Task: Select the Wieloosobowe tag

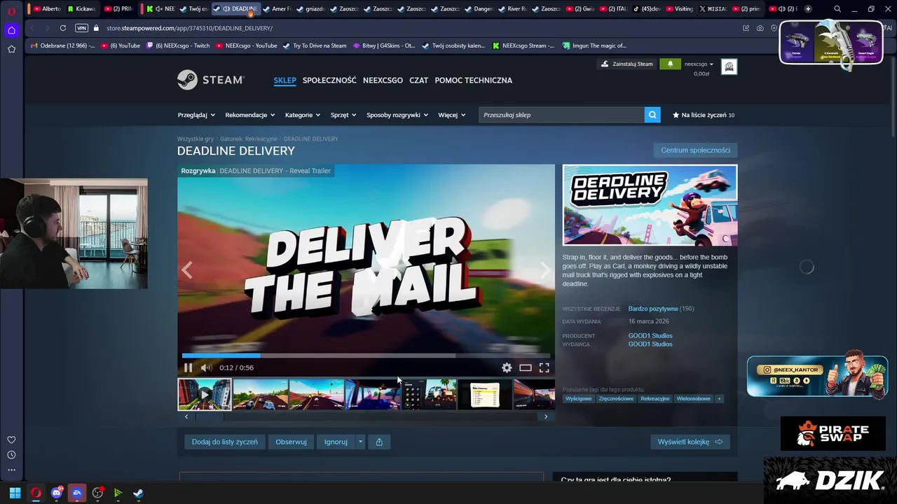Action: [694, 398]
